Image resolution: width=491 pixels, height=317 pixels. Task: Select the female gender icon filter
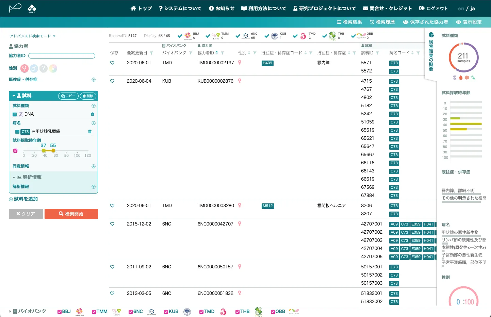click(24, 69)
